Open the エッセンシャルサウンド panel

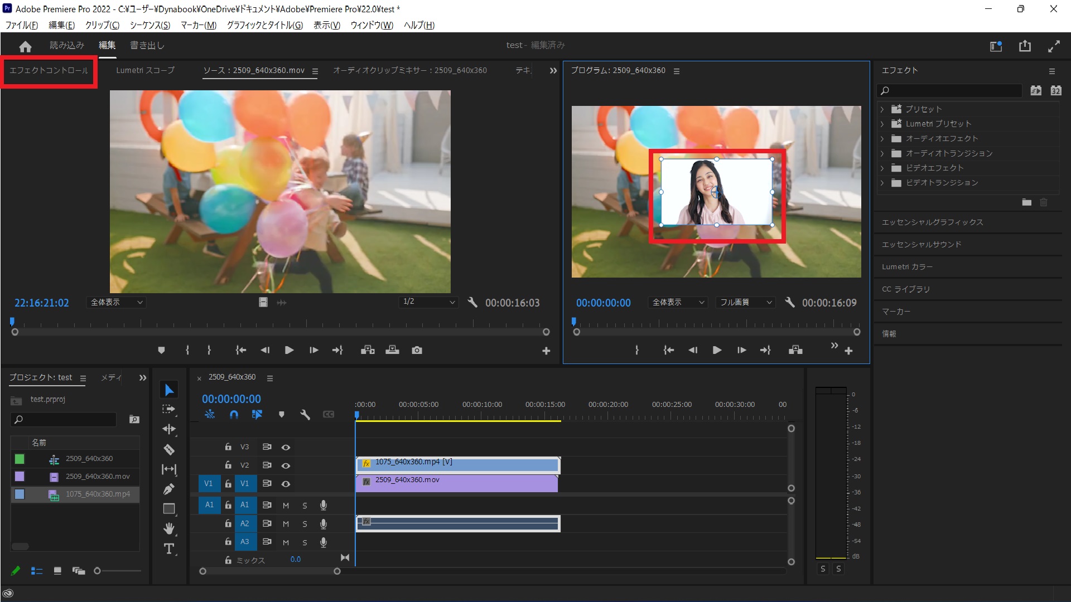tap(922, 245)
